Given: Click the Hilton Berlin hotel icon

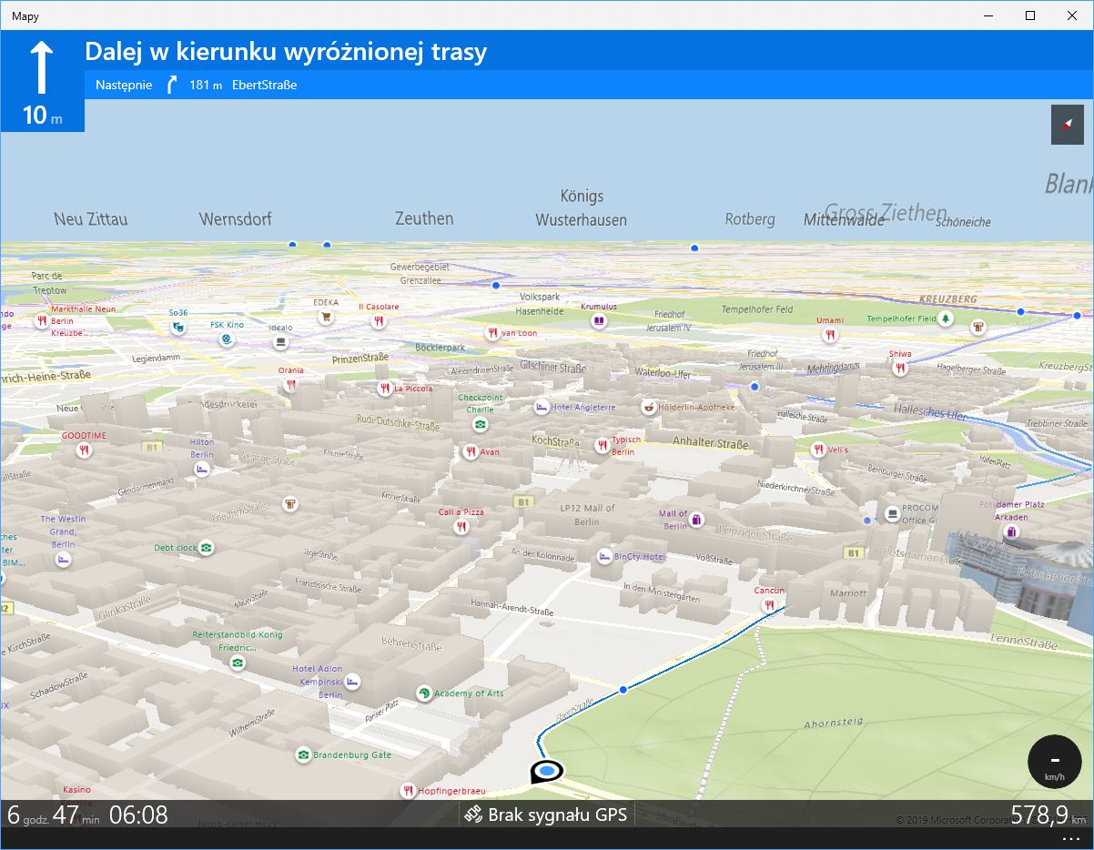Looking at the screenshot, I should coord(202,469).
